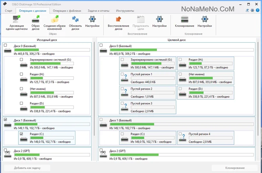
Task: Click the target disk panel vertical scrollbar
Action: tap(258, 88)
